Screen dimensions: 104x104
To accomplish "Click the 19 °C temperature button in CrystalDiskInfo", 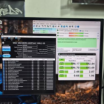I will coord(6,56).
